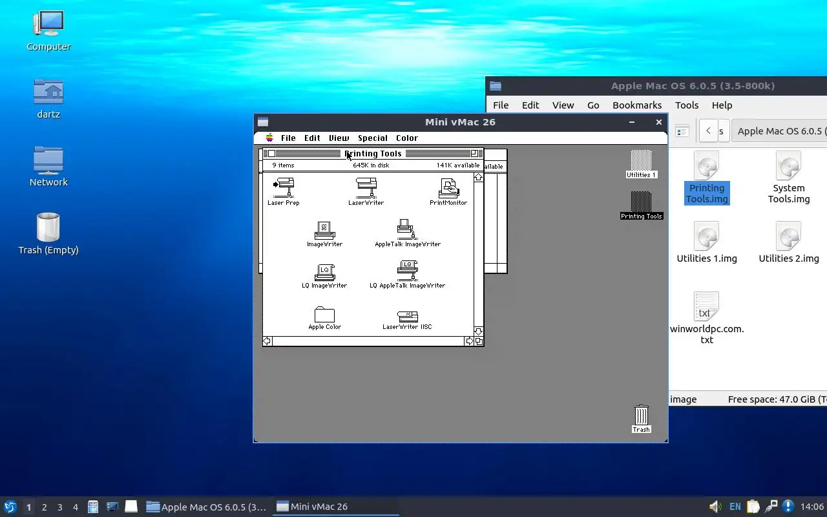
Task: Open the Mac View menu
Action: (339, 138)
